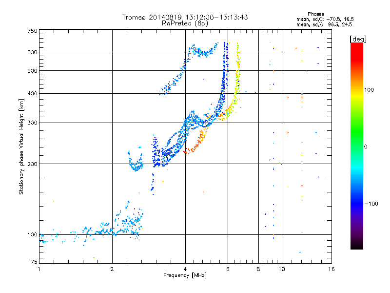390x293 pixels.
Task: Click the '400' y-axis tick label
Action: pyautogui.click(x=32, y=93)
